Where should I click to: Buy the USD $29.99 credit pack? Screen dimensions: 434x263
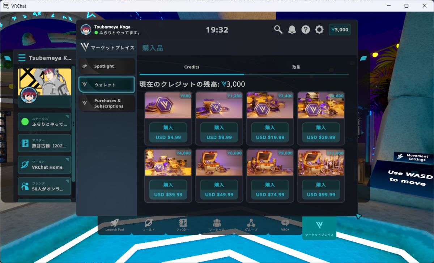click(x=321, y=133)
